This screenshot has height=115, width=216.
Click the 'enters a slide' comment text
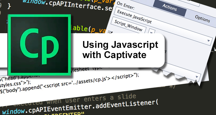coord(110,97)
